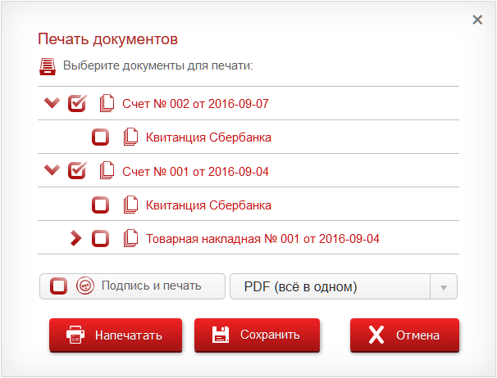This screenshot has width=497, height=378.
Task: Click the Подпись и печать label
Action: (x=152, y=286)
